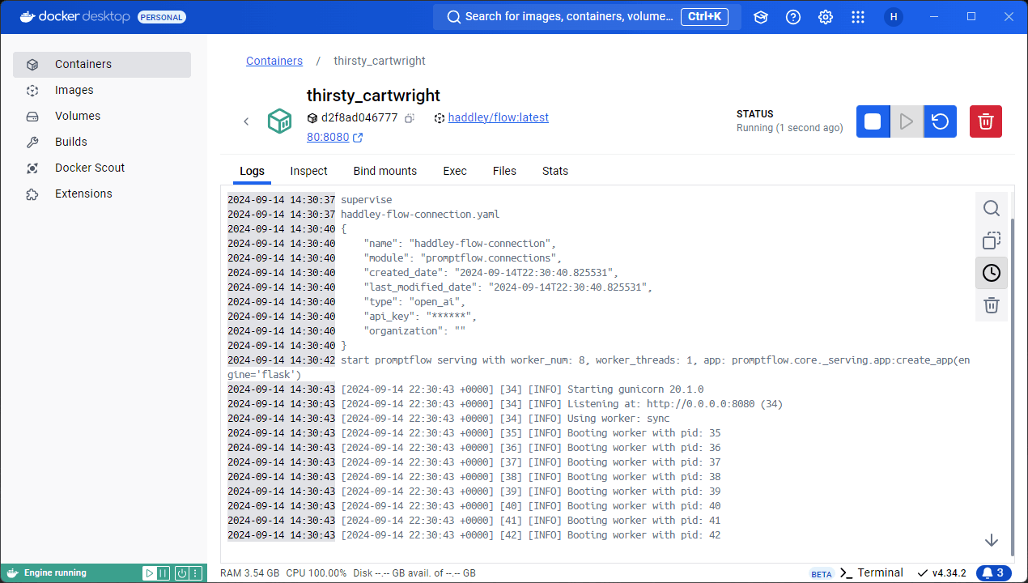Image resolution: width=1028 pixels, height=583 pixels.
Task: Open the Stats tab
Action: pos(554,171)
